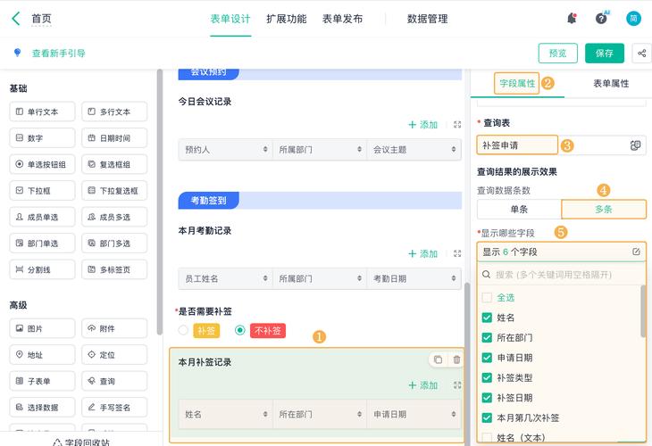The width and height of the screenshot is (652, 446).
Task: Sort the 预约人 column via its arrows
Action: 265,150
